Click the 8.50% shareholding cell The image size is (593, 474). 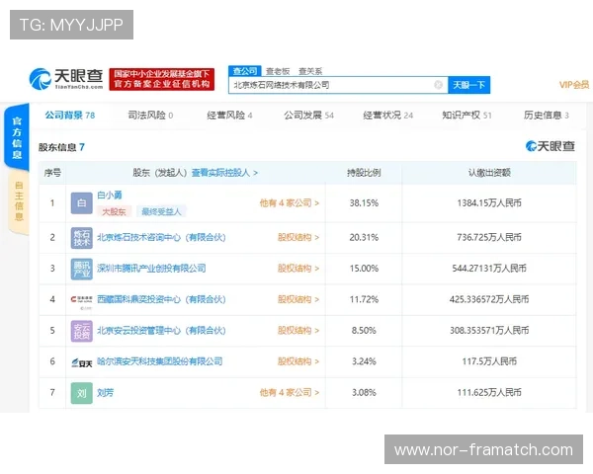tap(364, 331)
